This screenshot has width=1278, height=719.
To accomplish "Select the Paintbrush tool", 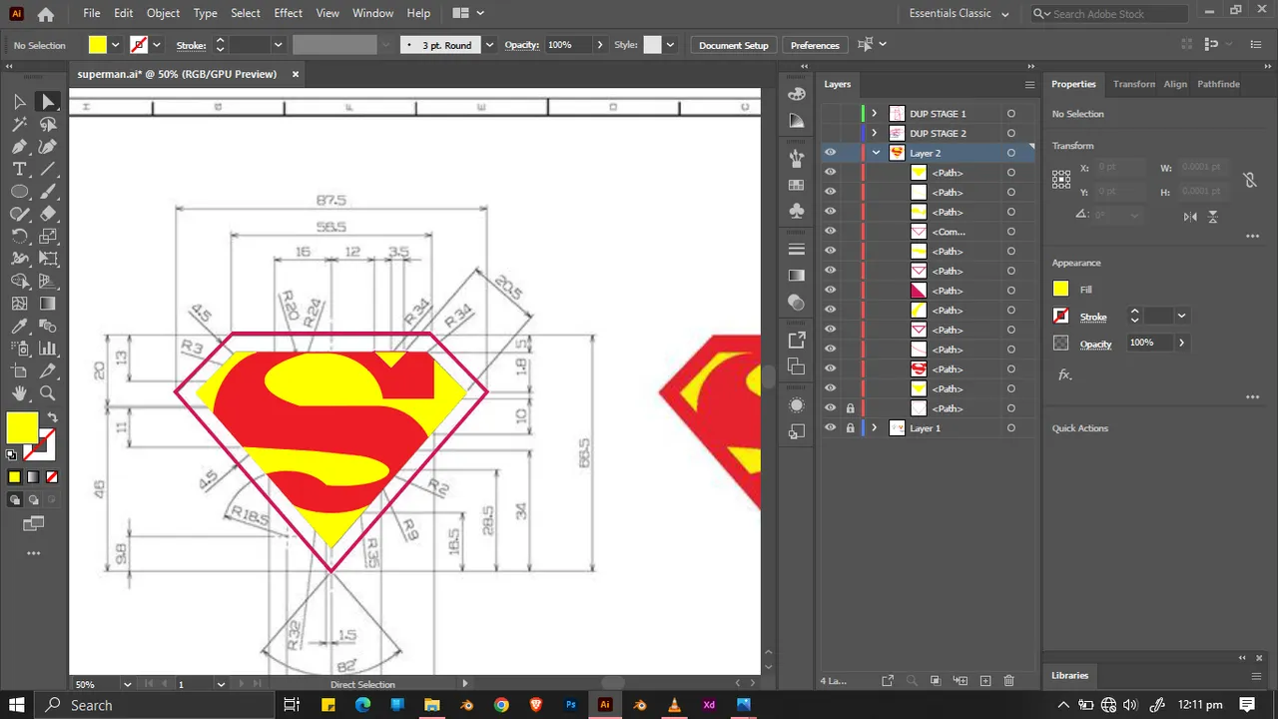I will click(x=48, y=192).
